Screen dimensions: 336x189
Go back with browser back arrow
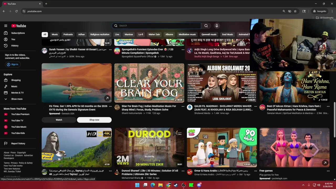click(4, 11)
